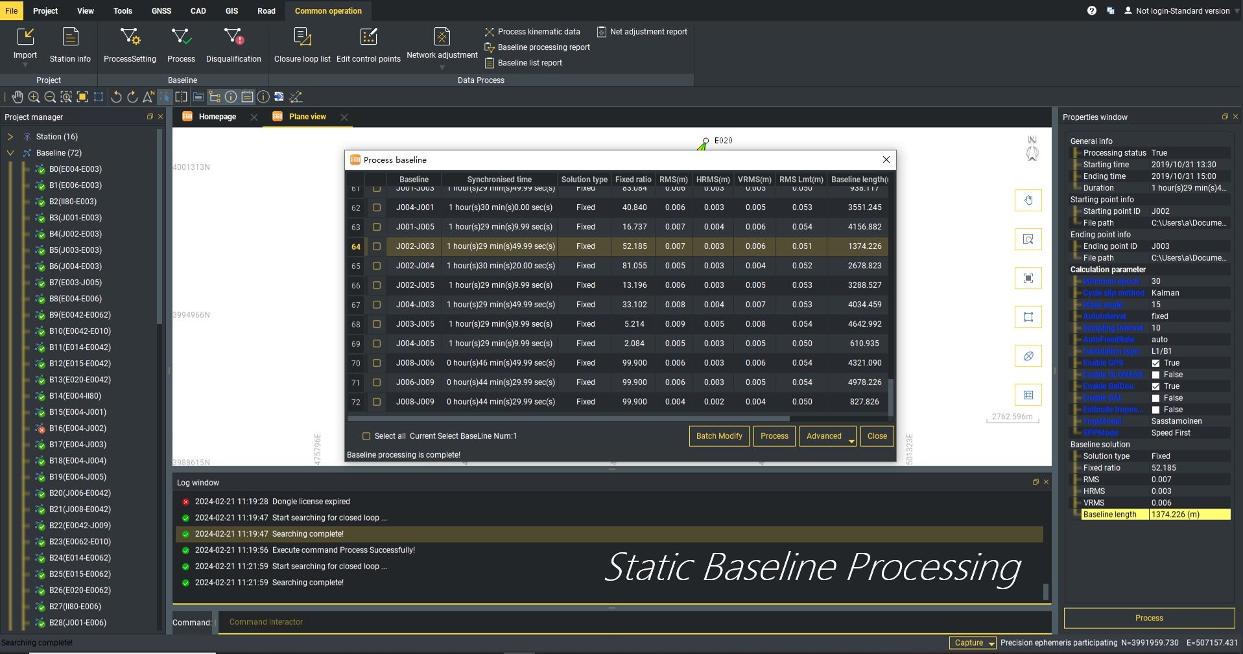Open the Closure loop list
Viewport: 1243px width, 654px height.
coord(302,45)
